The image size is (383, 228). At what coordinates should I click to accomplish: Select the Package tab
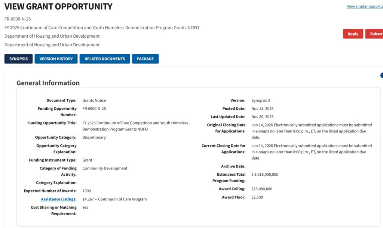click(145, 59)
